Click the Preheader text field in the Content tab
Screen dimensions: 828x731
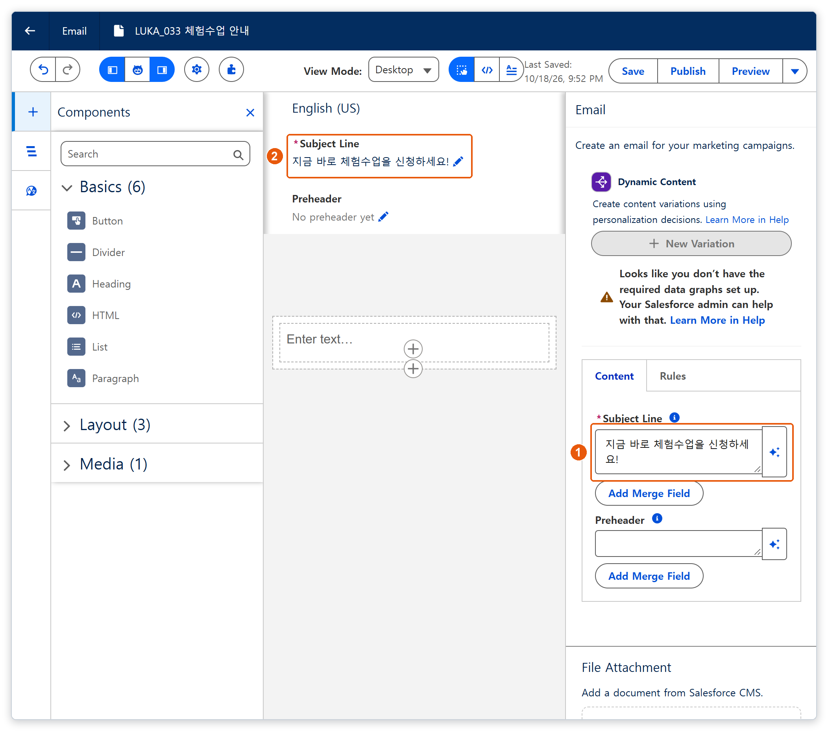(x=678, y=544)
